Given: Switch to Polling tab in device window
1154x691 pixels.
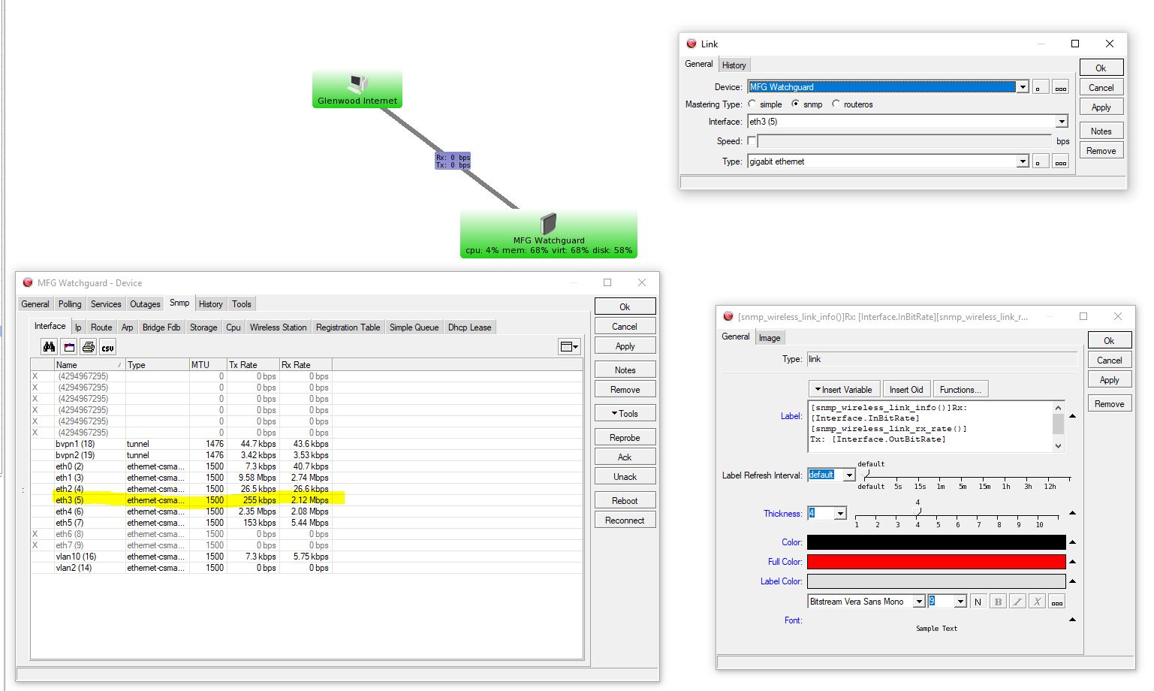Looking at the screenshot, I should click(x=70, y=304).
